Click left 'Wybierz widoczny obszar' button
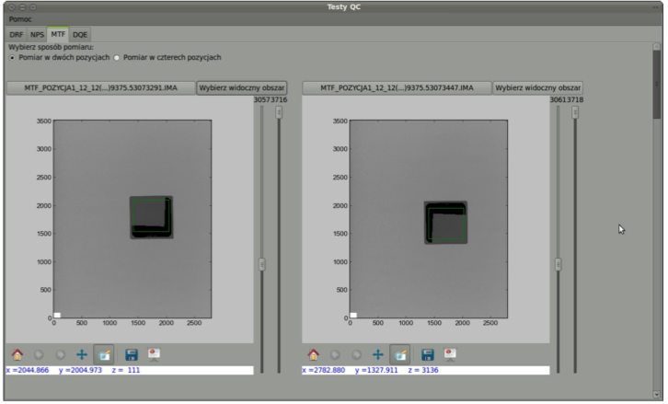The image size is (668, 404). [242, 87]
